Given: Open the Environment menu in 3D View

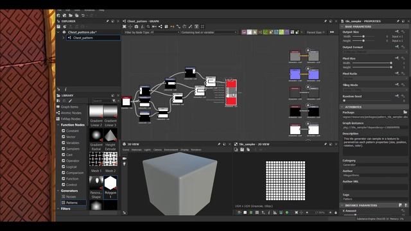Looking at the screenshot, I should pyautogui.click(x=171, y=150).
